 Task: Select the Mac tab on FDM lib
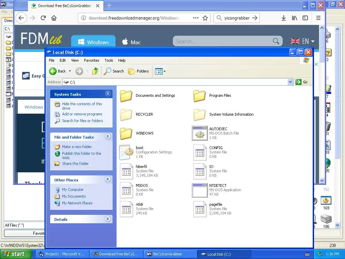[131, 41]
